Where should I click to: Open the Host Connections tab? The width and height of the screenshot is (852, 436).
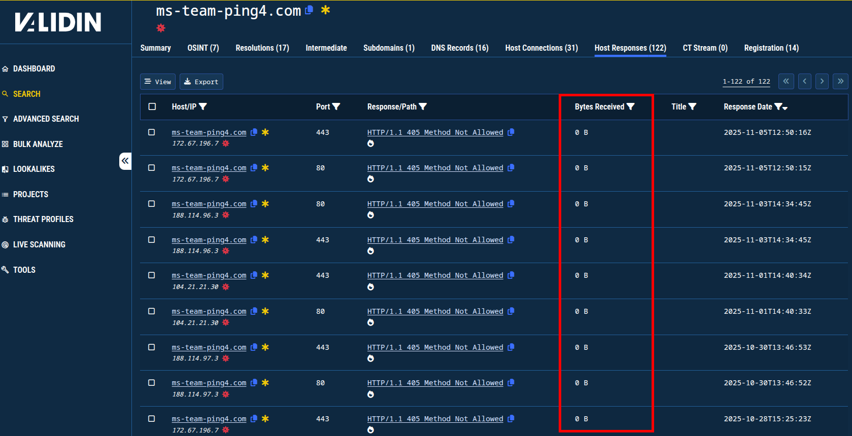541,48
